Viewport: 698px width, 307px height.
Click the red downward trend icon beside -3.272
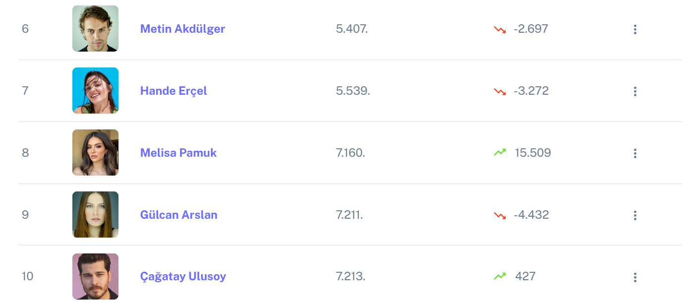click(x=500, y=91)
